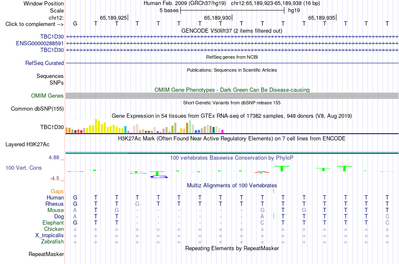Open the 100 vertebrates Basewise Conservation title
This screenshot has height=264, width=399.
pyautogui.click(x=231, y=158)
